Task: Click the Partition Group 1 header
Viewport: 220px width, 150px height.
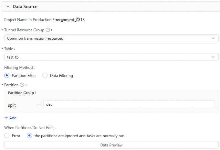Action: (22, 93)
